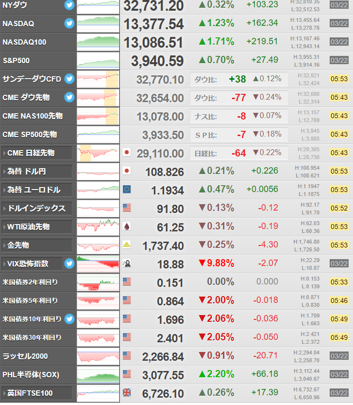Open the NASDAQ mini chart
The height and width of the screenshot is (405, 353).
98,23
